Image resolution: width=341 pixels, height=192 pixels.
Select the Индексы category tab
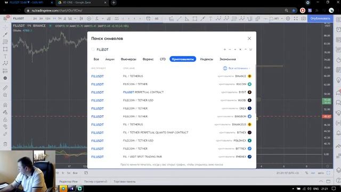207,59
